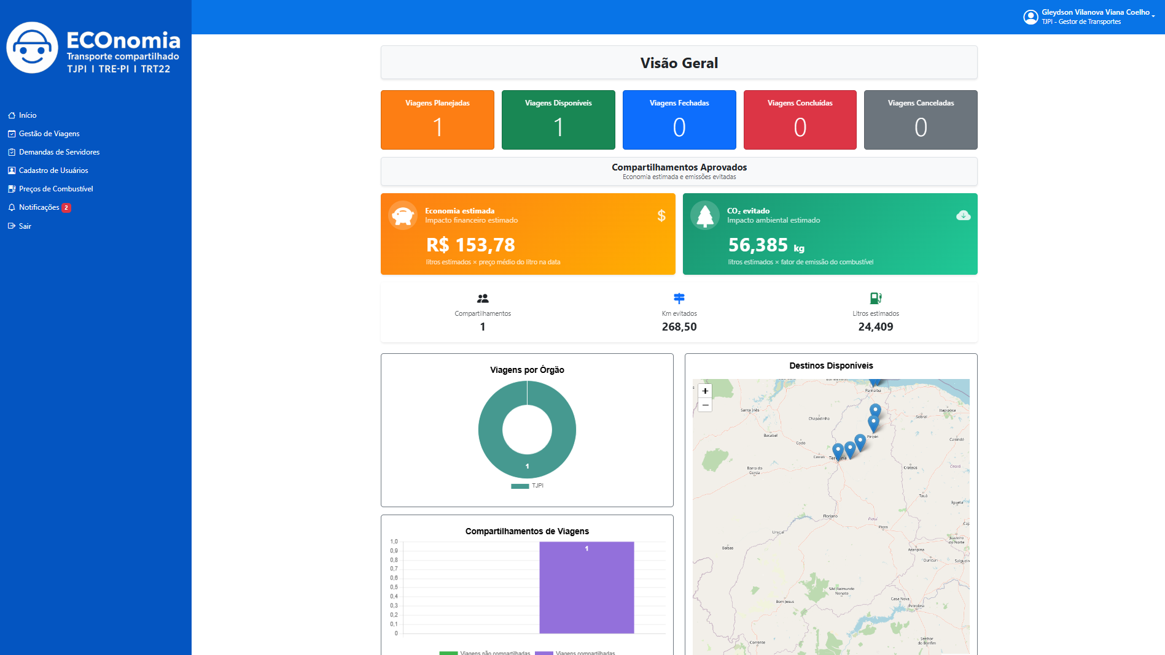The width and height of the screenshot is (1165, 655).
Task: Click the tree icon on CO₂ evitado card
Action: tap(705, 215)
